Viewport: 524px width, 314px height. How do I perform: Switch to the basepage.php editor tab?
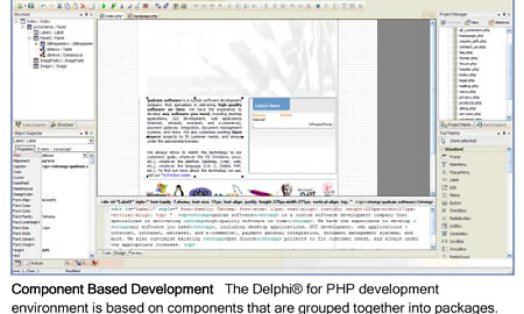143,16
